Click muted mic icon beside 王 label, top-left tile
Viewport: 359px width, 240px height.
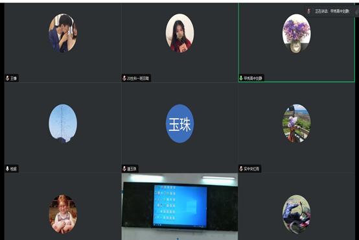click(x=8, y=78)
